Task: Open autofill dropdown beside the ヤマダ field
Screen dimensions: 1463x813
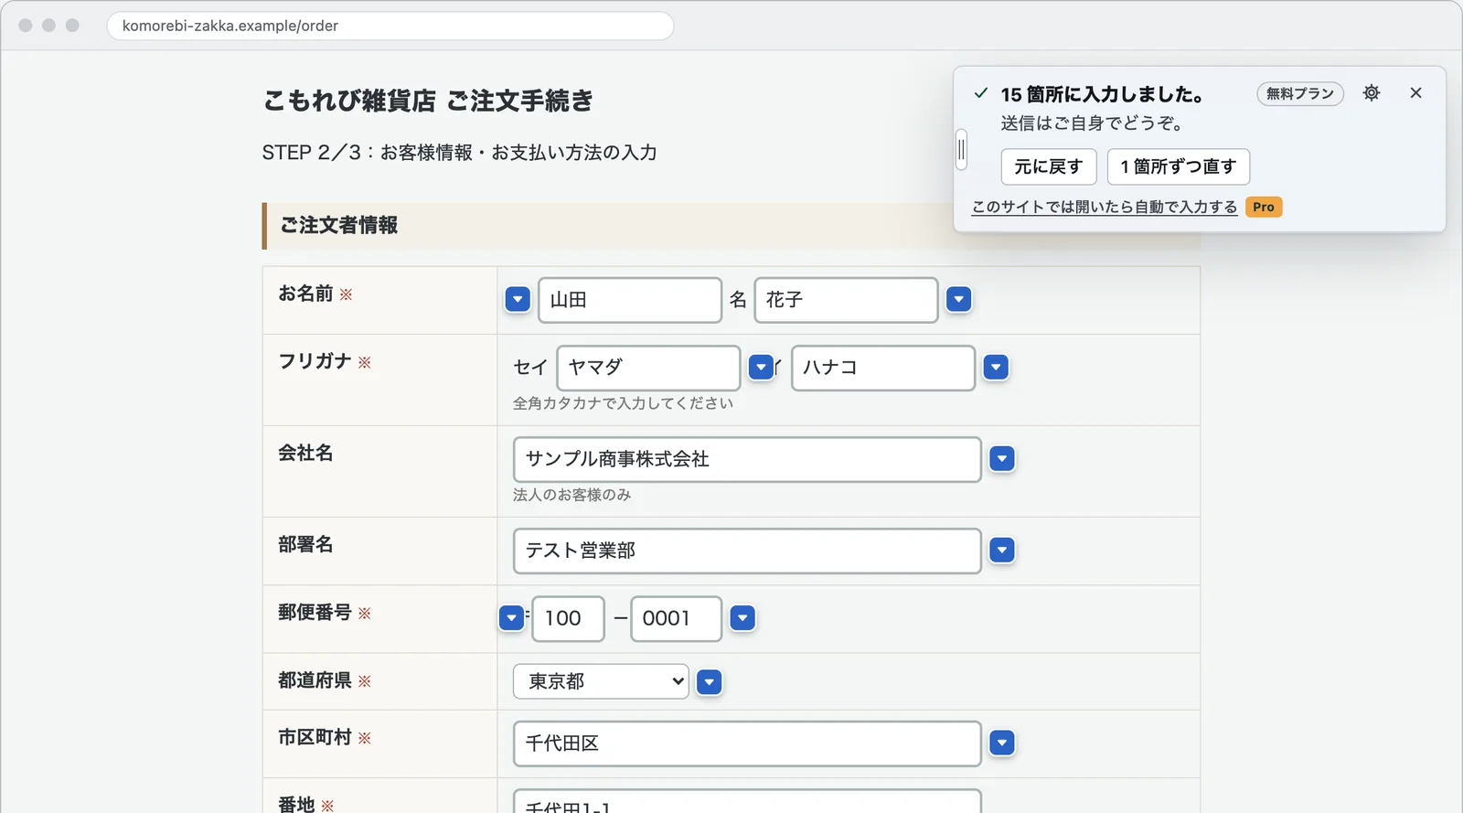Action: pyautogui.click(x=761, y=368)
